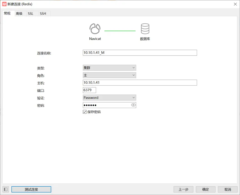Click the Redis icon in title bar
The height and width of the screenshot is (195, 240).
click(x=4, y=4)
